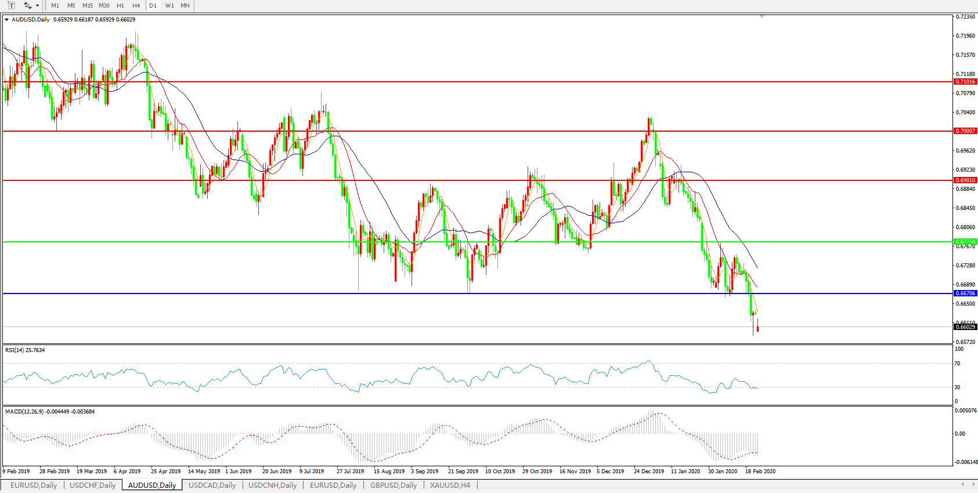Image resolution: width=978 pixels, height=493 pixels.
Task: Expand the AUDUSD,Daily chart title triangle
Action: [6, 20]
